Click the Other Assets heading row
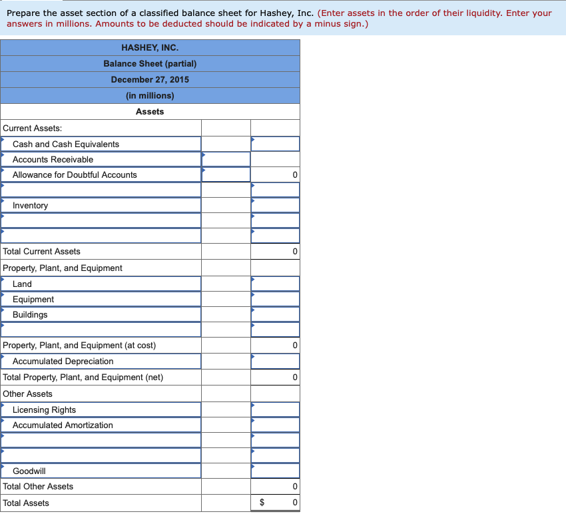Image resolution: width=566 pixels, height=514 pixels. [x=101, y=393]
